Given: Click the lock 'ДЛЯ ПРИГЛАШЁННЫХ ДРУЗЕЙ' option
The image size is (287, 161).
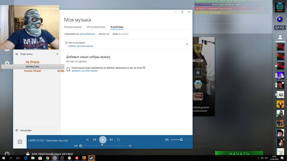Looking at the screenshot, I should pyautogui.click(x=50, y=154).
